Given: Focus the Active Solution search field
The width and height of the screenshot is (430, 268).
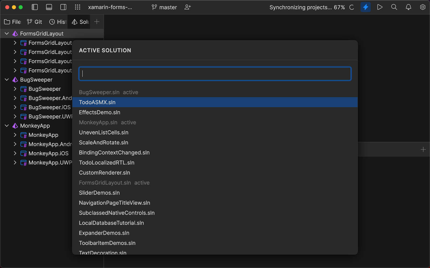Looking at the screenshot, I should [x=215, y=74].
